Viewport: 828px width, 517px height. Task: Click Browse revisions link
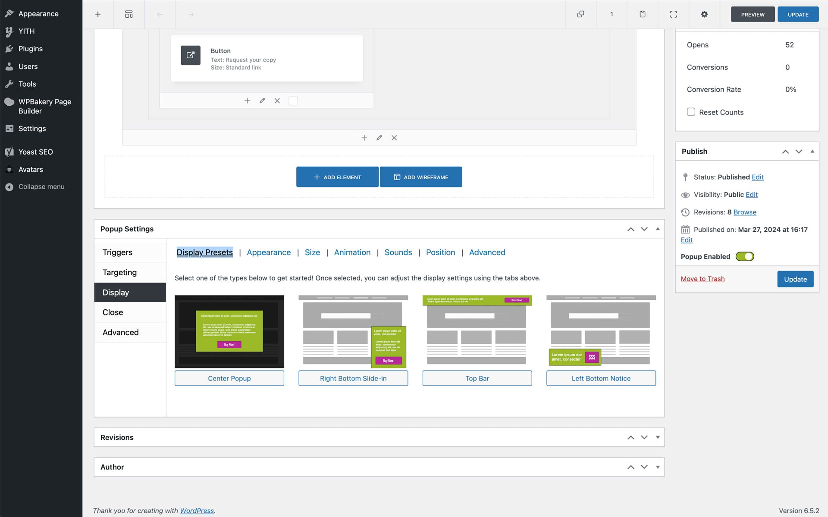(x=745, y=212)
